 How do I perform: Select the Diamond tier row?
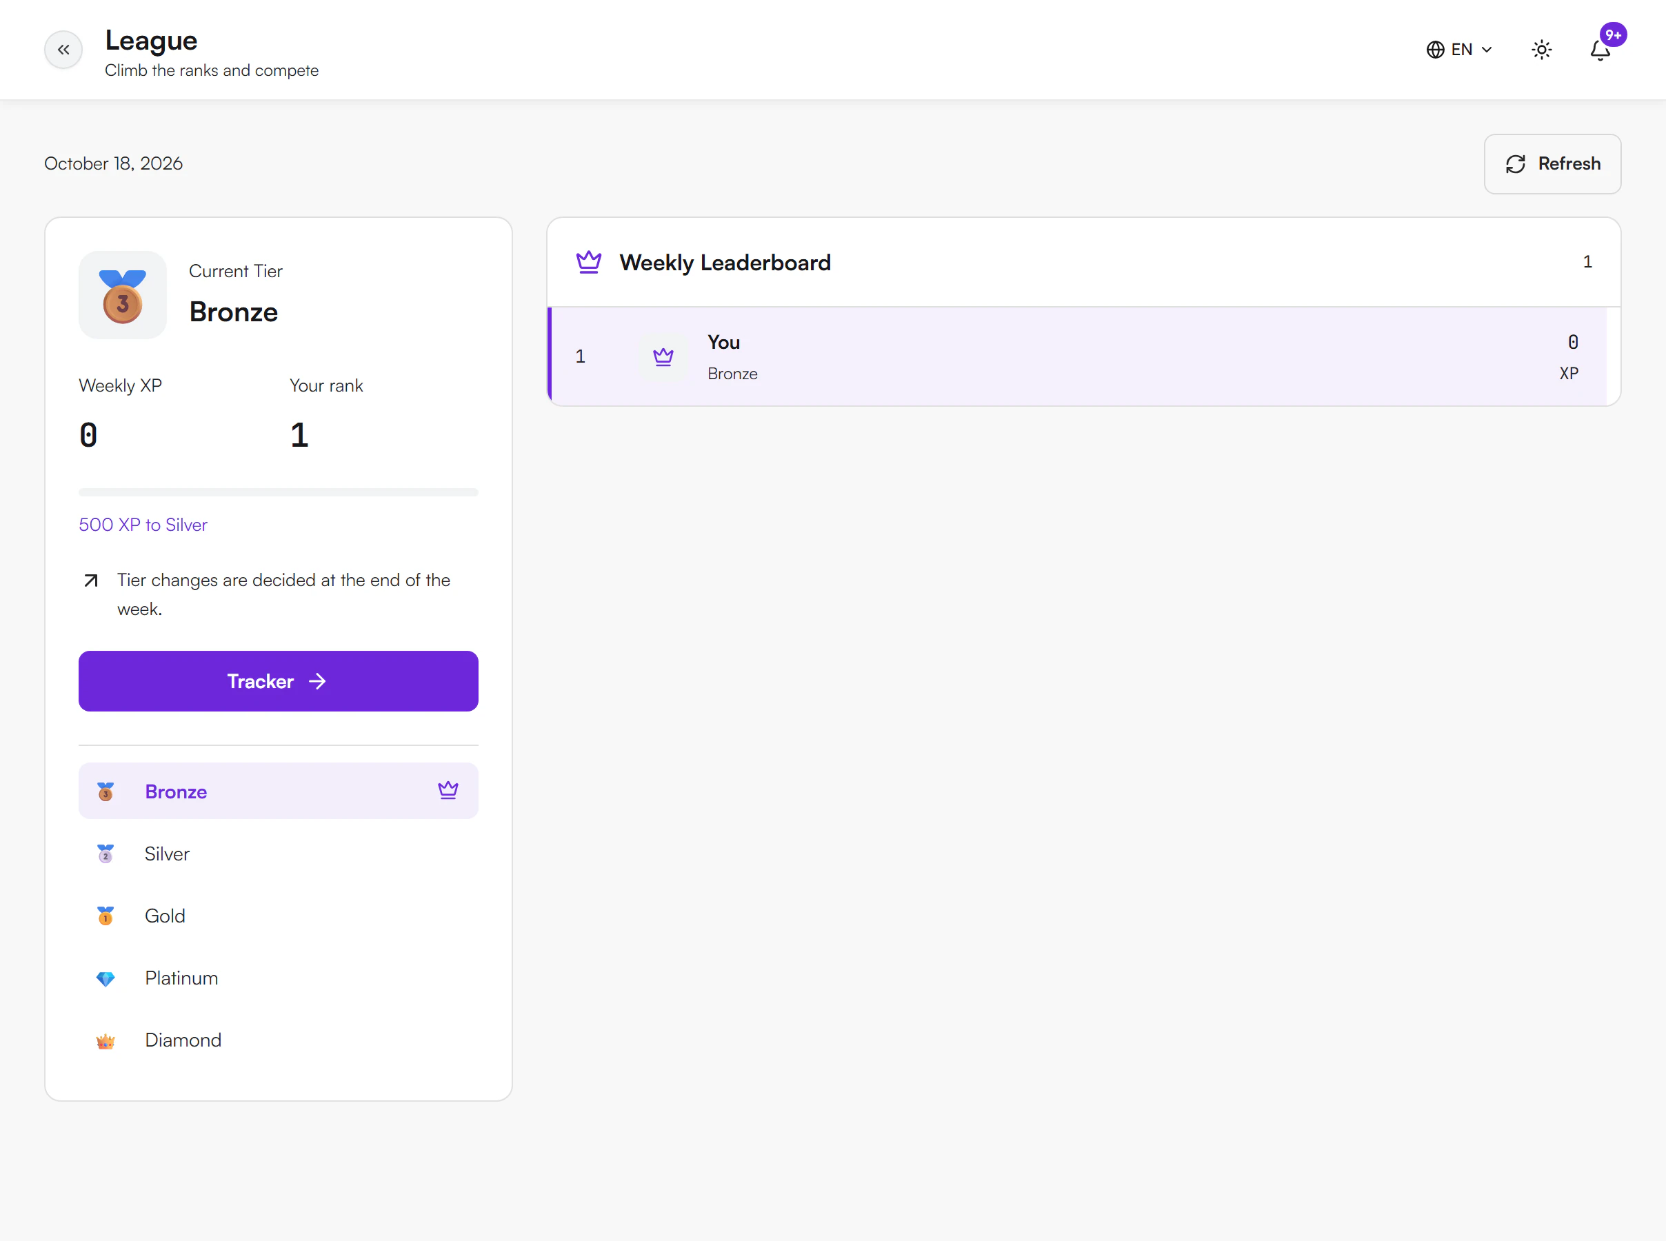point(278,1040)
